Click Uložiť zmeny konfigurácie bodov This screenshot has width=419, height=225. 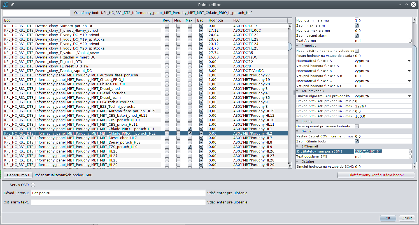pos(376,175)
